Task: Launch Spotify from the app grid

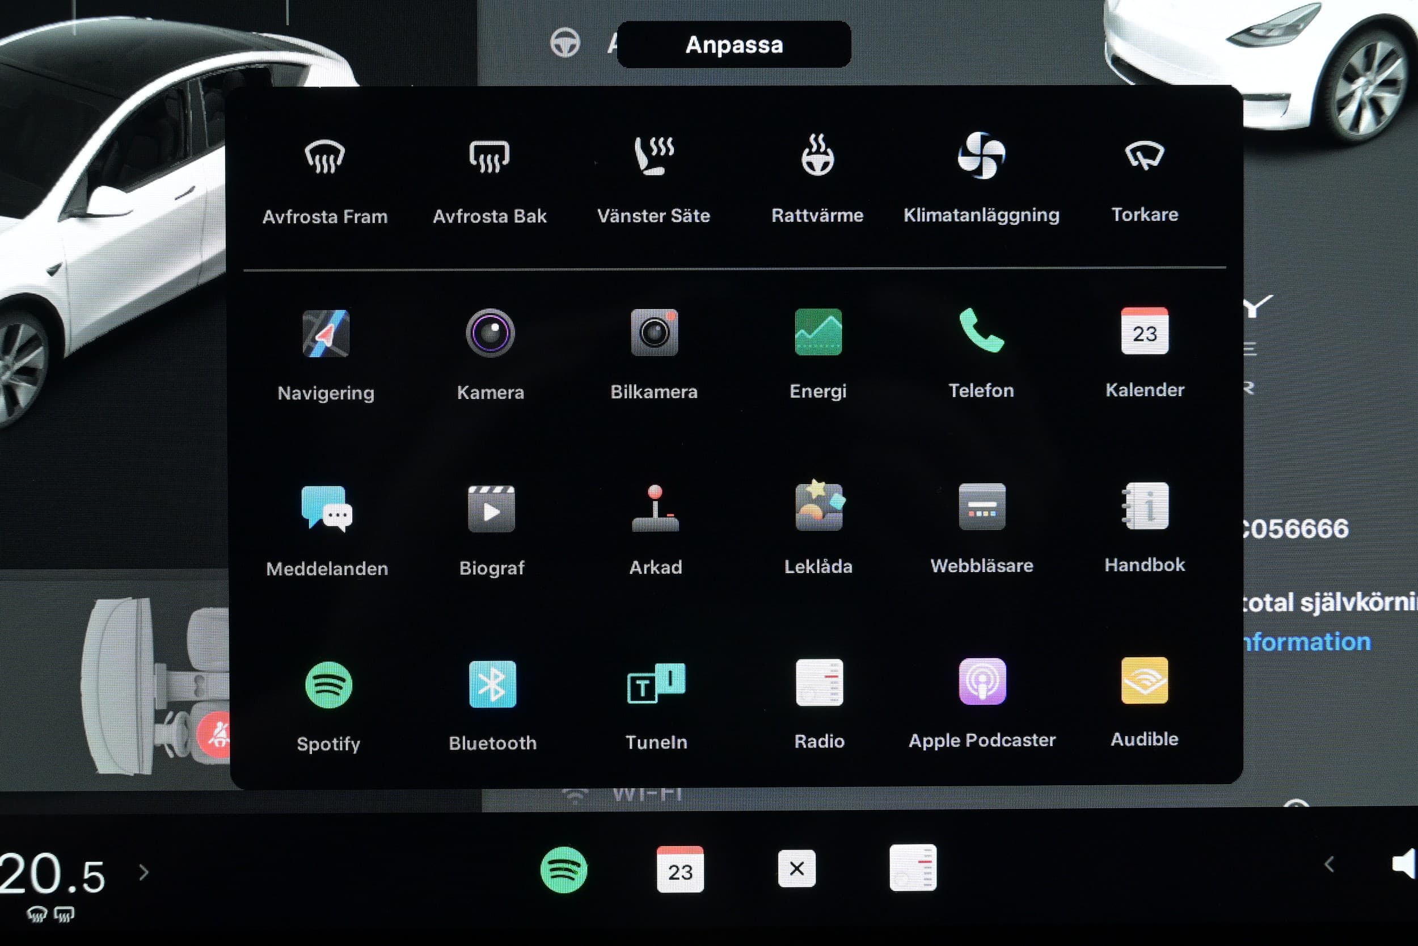Action: (328, 707)
